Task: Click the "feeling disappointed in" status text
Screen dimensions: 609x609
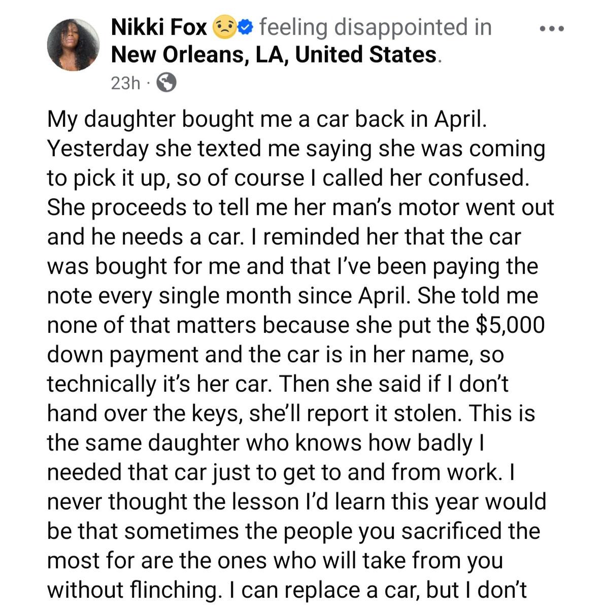Action: 376,27
